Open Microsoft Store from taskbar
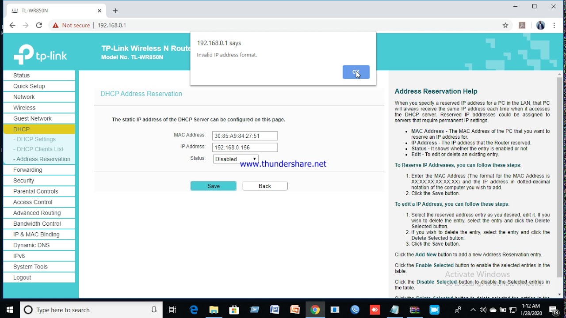Viewport: 566px width, 318px height. coord(234,310)
